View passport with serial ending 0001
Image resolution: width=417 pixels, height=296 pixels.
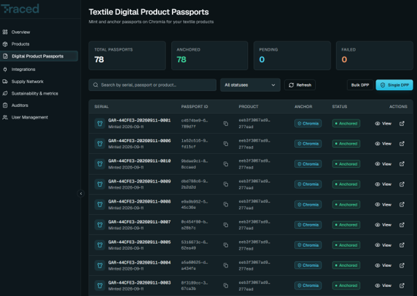383,123
